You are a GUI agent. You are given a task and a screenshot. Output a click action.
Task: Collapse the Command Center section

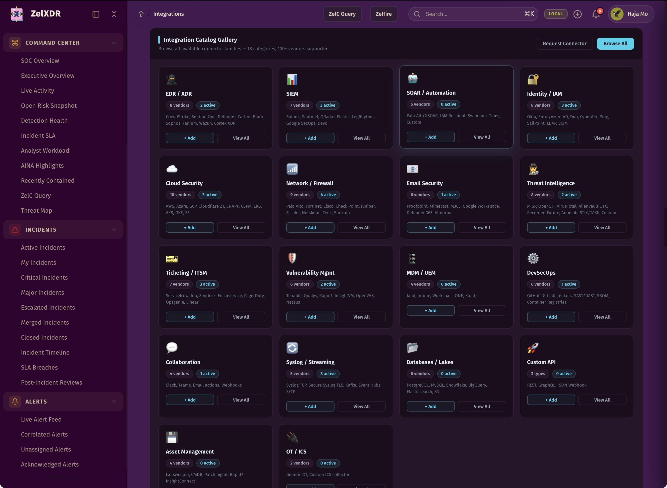(x=114, y=43)
